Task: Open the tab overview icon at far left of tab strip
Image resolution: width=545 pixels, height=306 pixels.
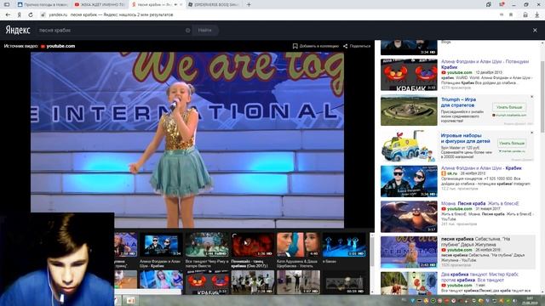Action: [7, 4]
